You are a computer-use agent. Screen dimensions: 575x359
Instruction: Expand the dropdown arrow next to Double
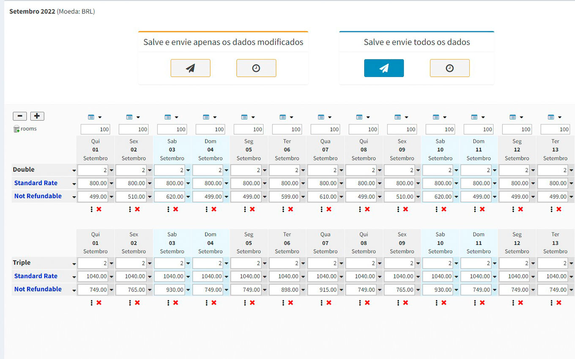74,171
